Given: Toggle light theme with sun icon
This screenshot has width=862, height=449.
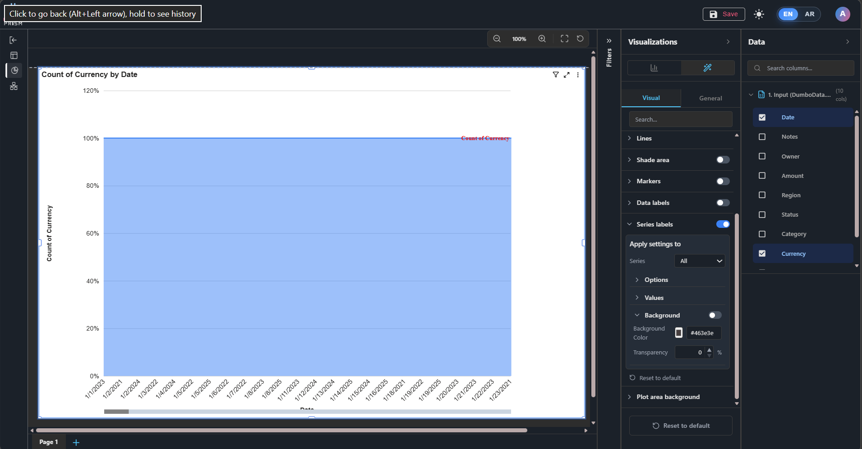Looking at the screenshot, I should [759, 14].
